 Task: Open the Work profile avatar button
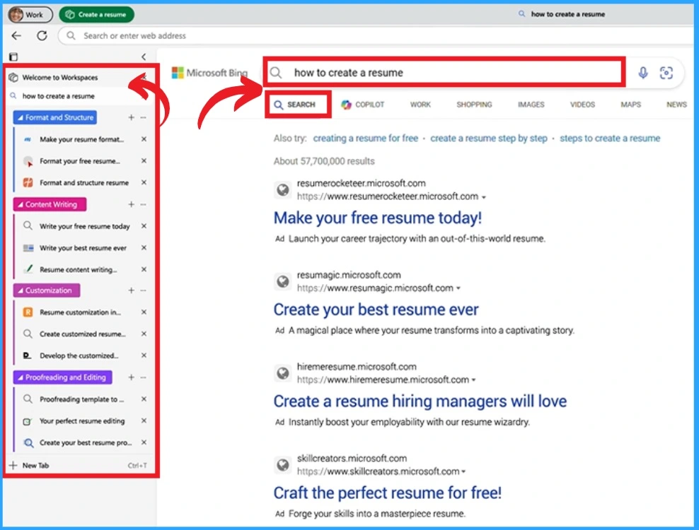(30, 15)
